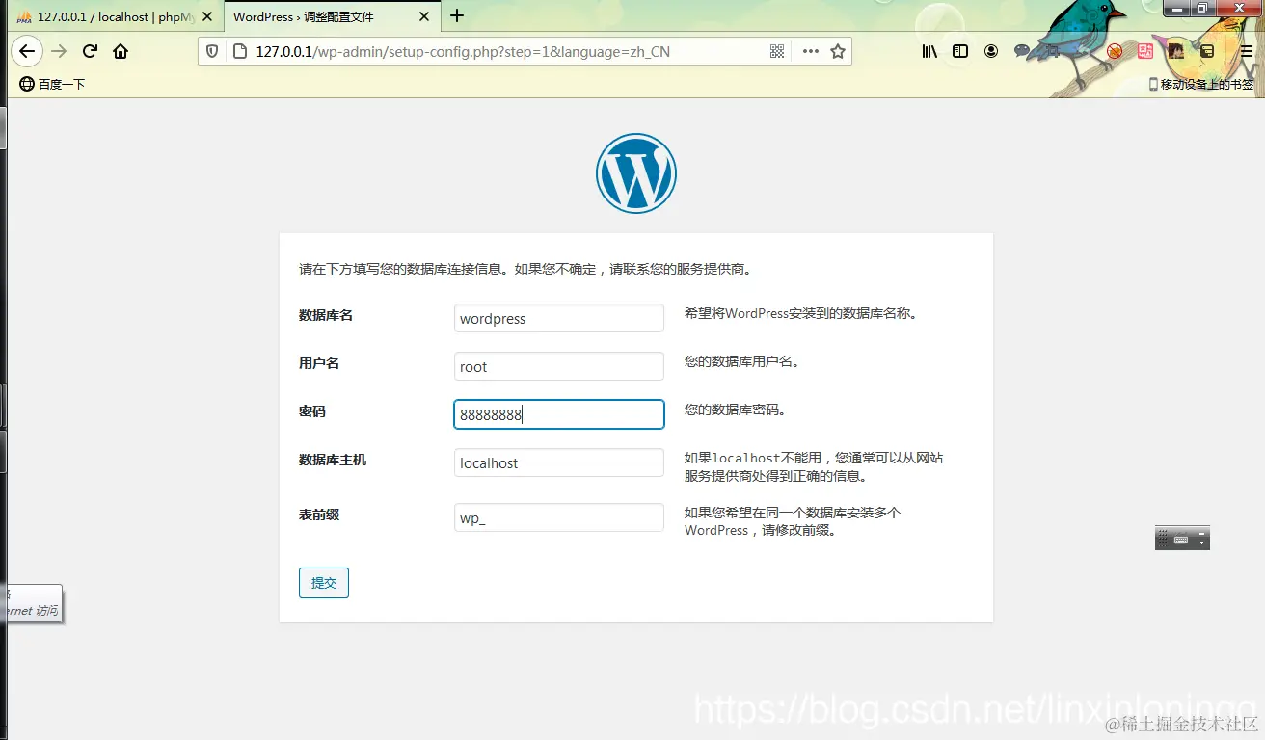Open the browser home page
Image resolution: width=1265 pixels, height=740 pixels.
[121, 51]
